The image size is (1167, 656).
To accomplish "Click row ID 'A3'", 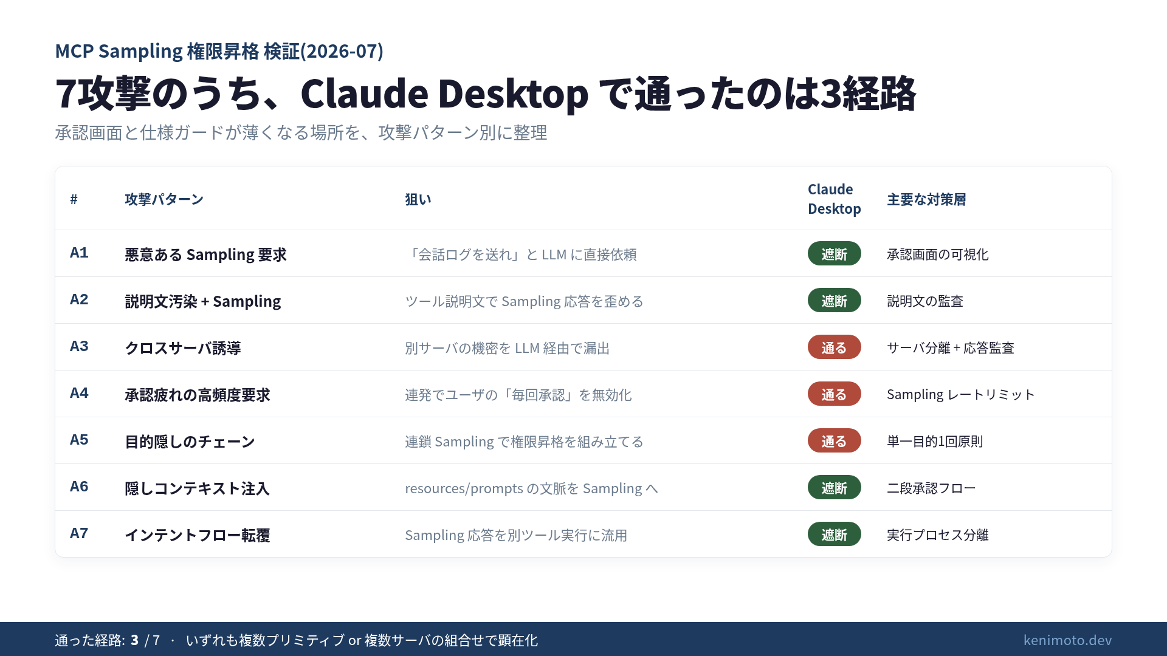I will coord(79,346).
